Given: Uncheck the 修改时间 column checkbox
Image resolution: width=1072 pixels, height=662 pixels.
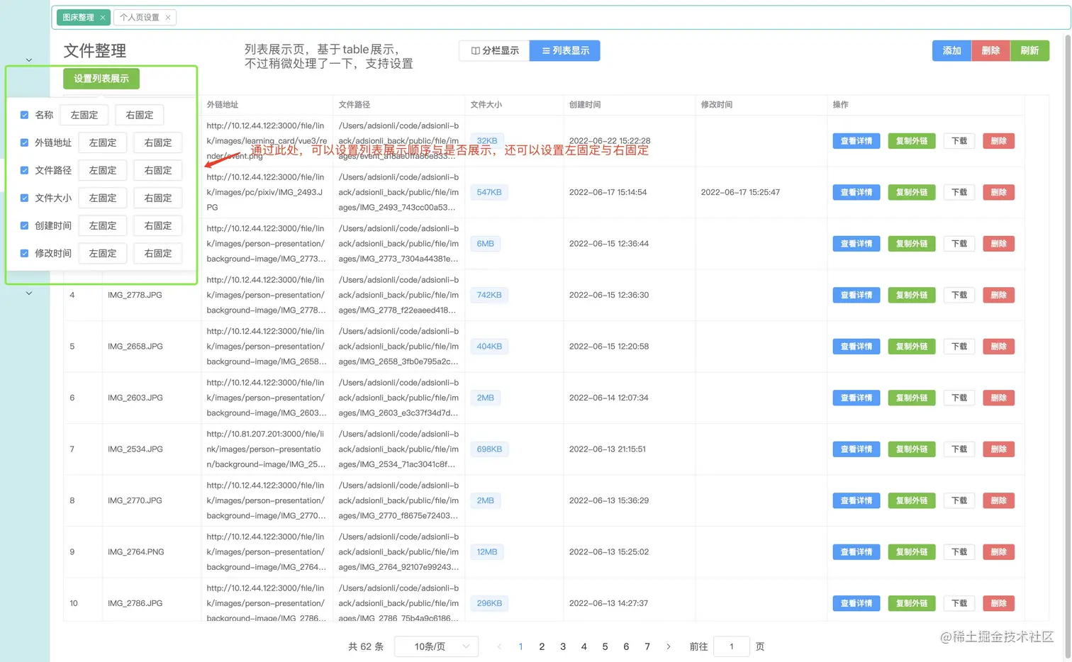Looking at the screenshot, I should tap(25, 253).
